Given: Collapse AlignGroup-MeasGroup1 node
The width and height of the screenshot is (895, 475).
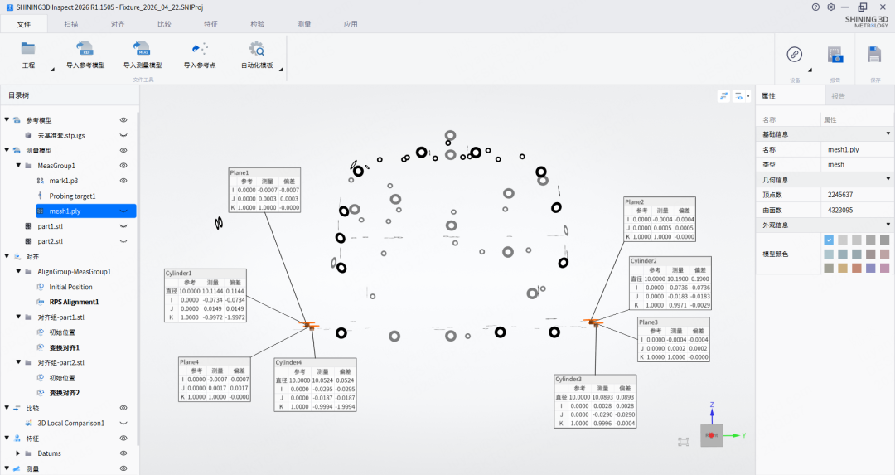Looking at the screenshot, I should 18,271.
